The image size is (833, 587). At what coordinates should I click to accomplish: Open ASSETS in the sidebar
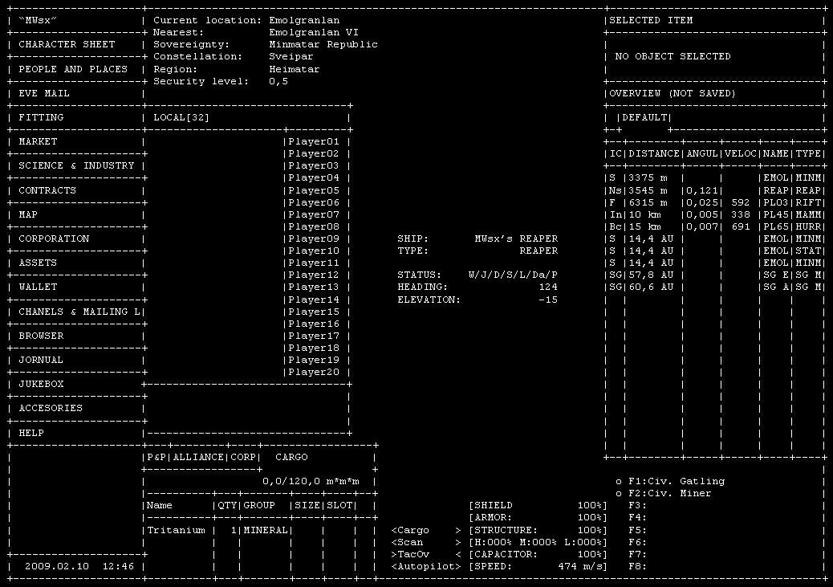(38, 262)
